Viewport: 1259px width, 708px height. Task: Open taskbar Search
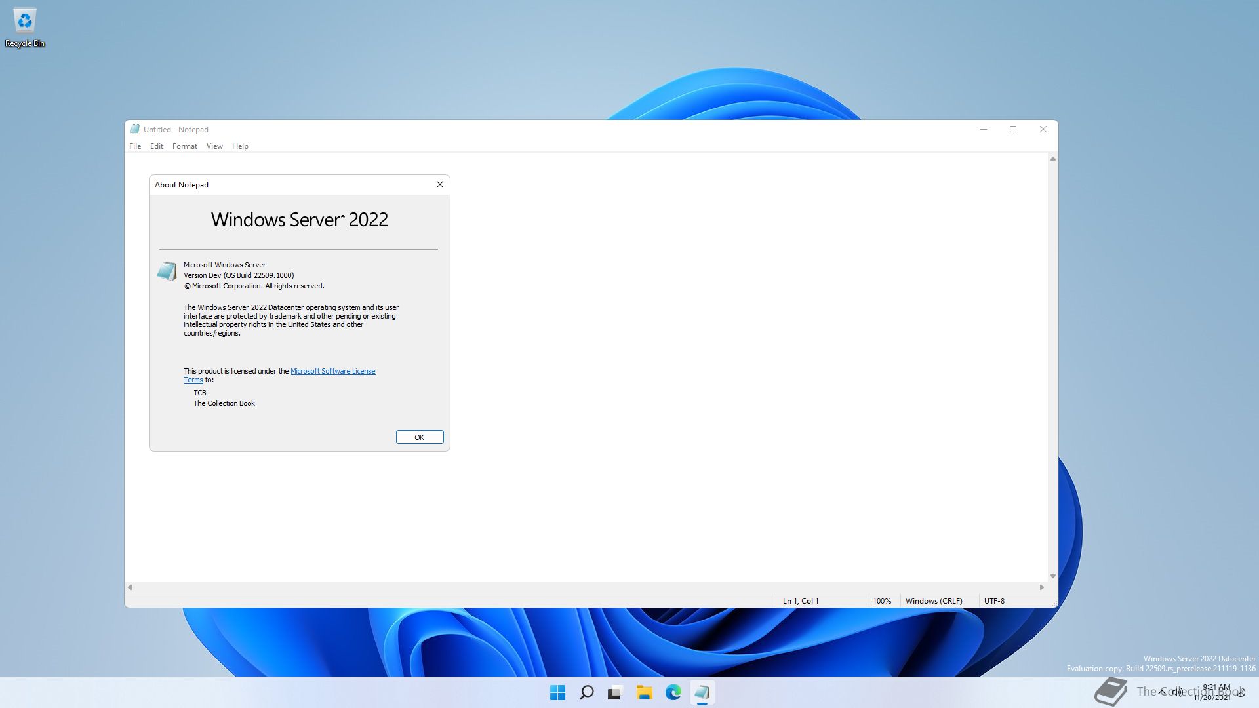point(586,692)
